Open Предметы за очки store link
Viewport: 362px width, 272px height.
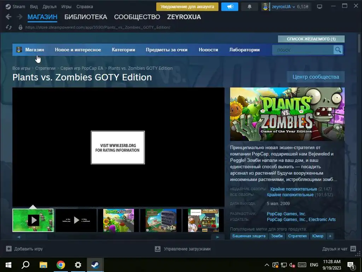pyautogui.click(x=167, y=50)
